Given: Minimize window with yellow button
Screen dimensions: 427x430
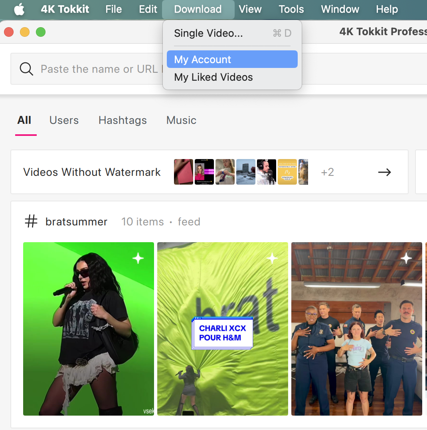Looking at the screenshot, I should coord(25,32).
